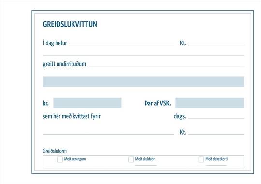Click the full-width line below Í dag hefur
This screenshot has height=184, width=261.
(144, 55)
